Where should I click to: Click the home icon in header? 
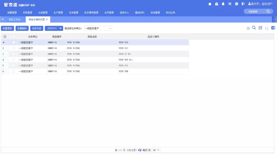point(210,4)
